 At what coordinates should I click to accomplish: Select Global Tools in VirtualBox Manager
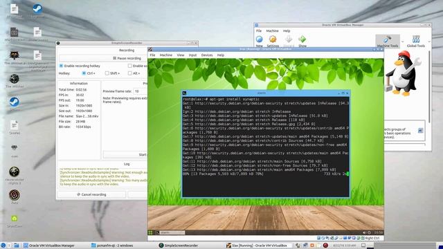[x=415, y=41]
